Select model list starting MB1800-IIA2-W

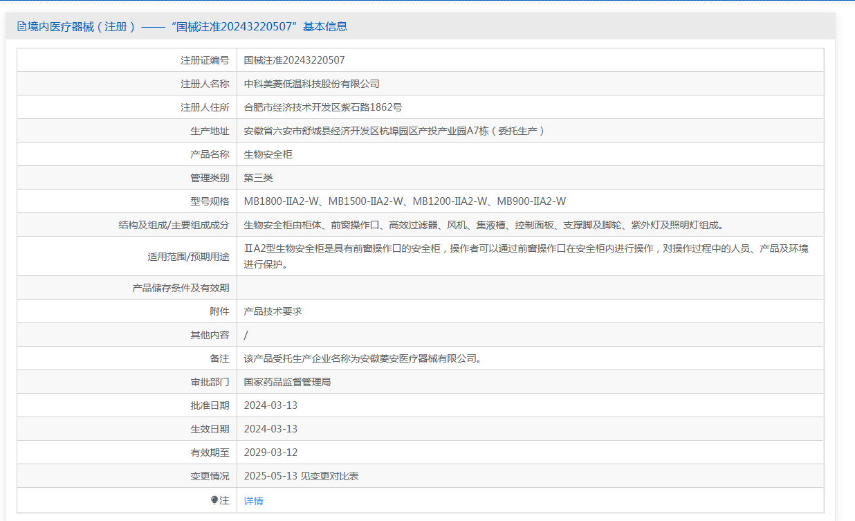click(x=405, y=201)
